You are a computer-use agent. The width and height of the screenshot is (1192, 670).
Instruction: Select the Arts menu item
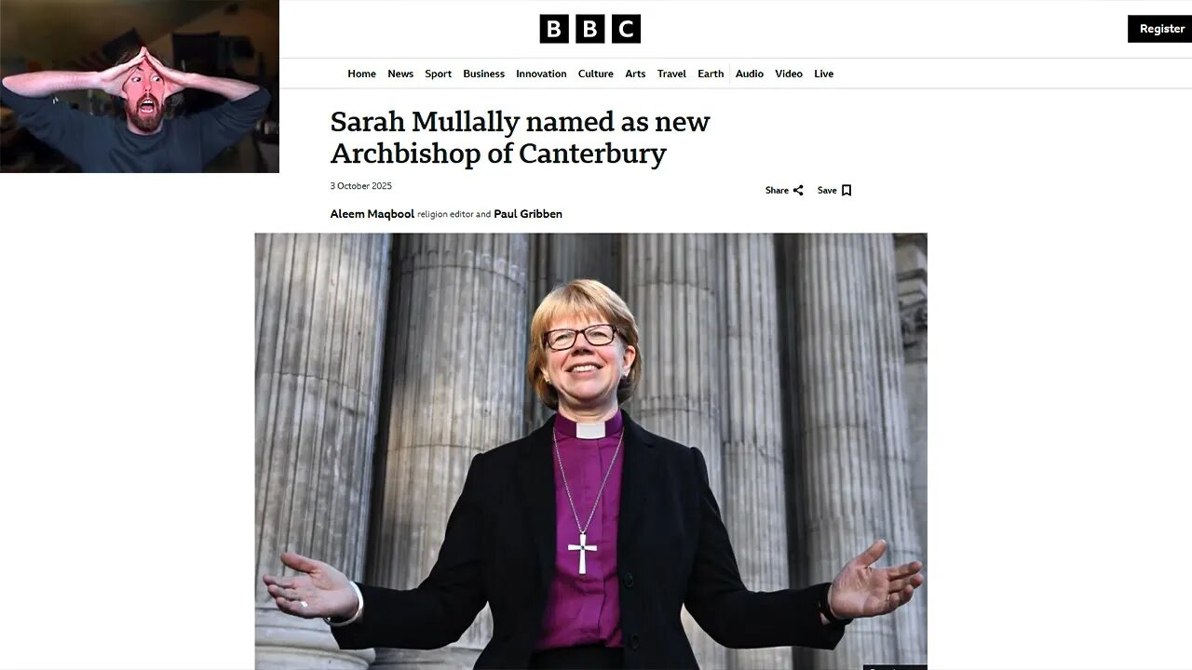pos(635,74)
